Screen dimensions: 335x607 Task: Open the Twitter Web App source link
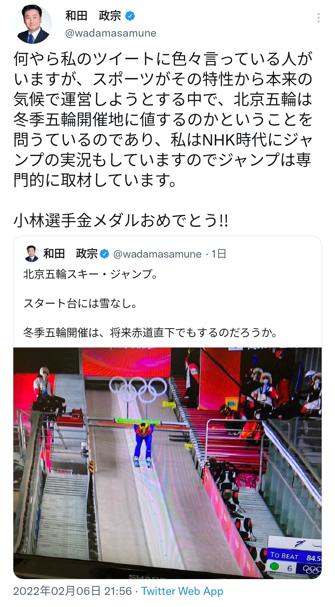[182, 591]
